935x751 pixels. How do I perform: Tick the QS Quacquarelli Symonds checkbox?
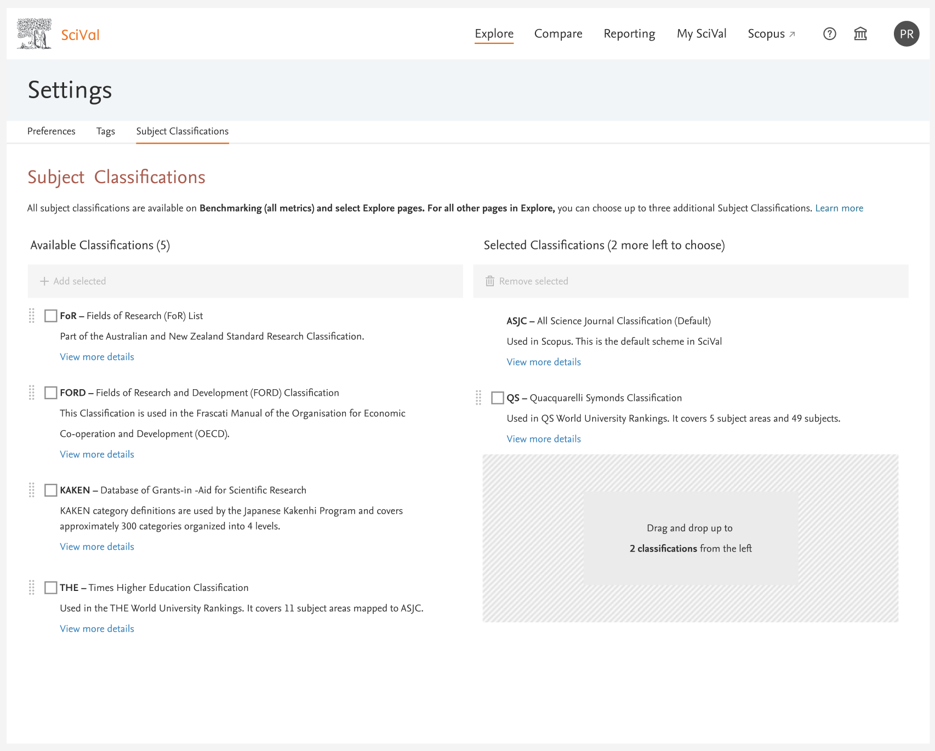click(x=498, y=398)
